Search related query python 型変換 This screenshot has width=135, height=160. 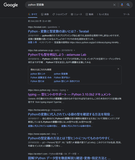coord(61,74)
